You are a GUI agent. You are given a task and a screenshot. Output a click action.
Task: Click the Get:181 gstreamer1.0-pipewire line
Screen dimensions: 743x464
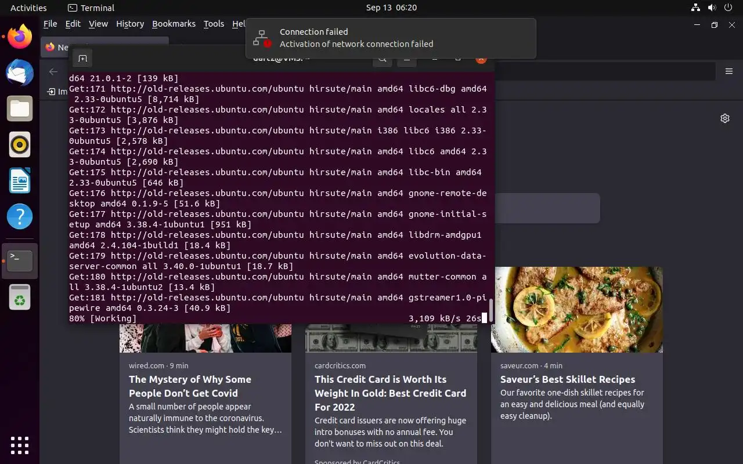(278, 303)
